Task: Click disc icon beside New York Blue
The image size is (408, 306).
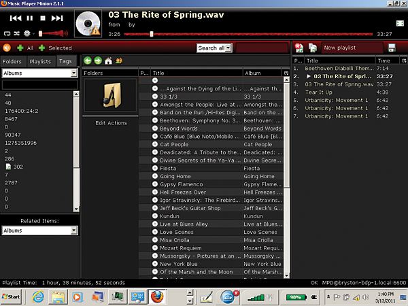Action: click(x=155, y=264)
